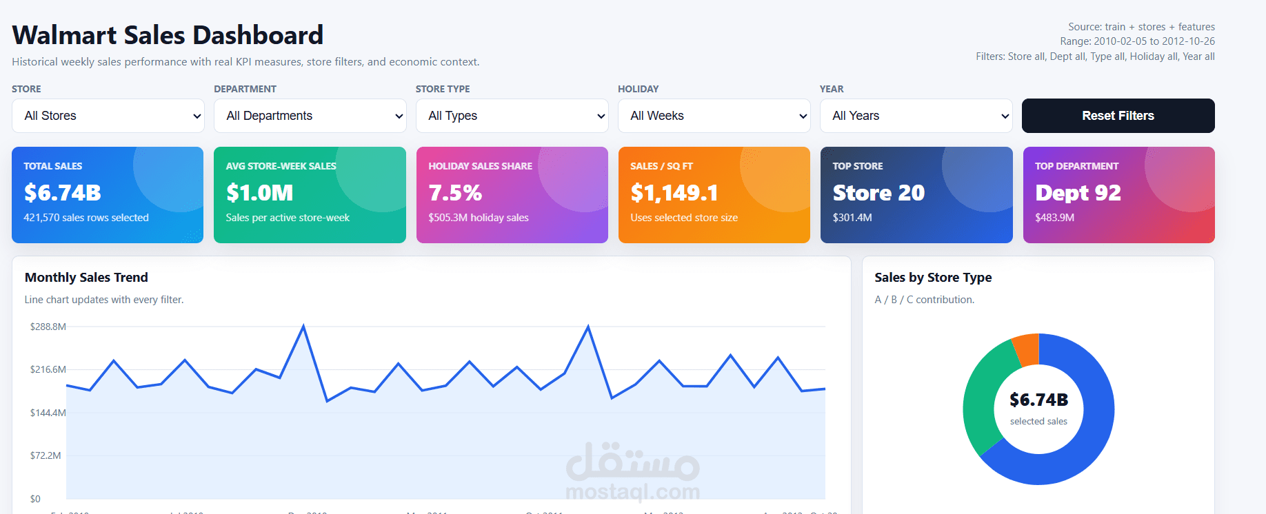
Task: Click the Filters summary line at top right
Action: (x=1095, y=56)
